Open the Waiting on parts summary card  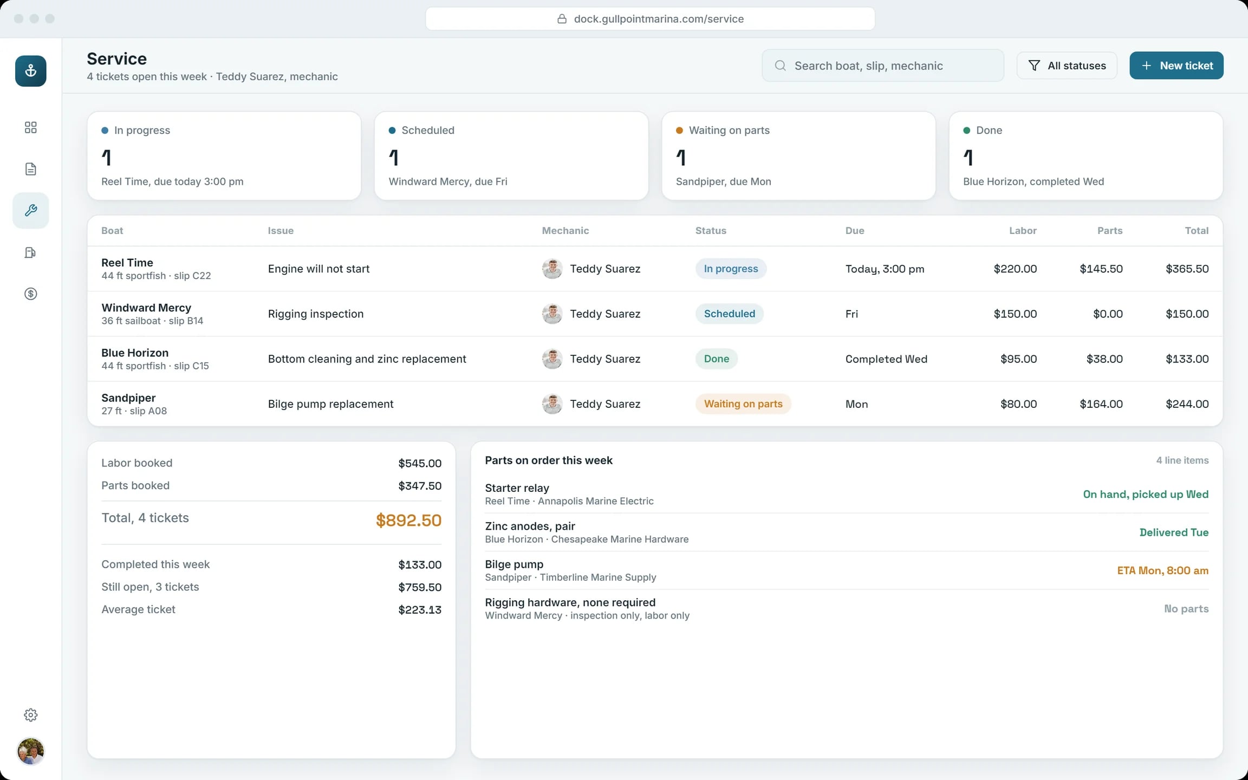pyautogui.click(x=798, y=156)
